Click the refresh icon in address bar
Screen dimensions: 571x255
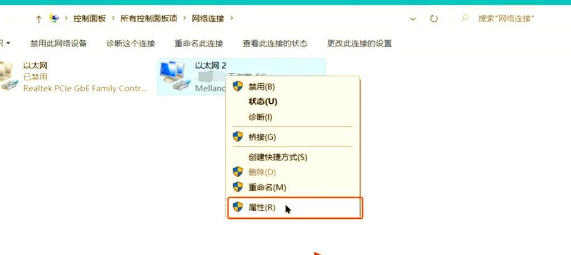point(434,18)
